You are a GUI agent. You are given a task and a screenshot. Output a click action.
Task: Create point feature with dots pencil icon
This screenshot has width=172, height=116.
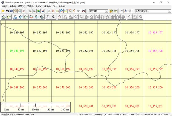point(48,17)
